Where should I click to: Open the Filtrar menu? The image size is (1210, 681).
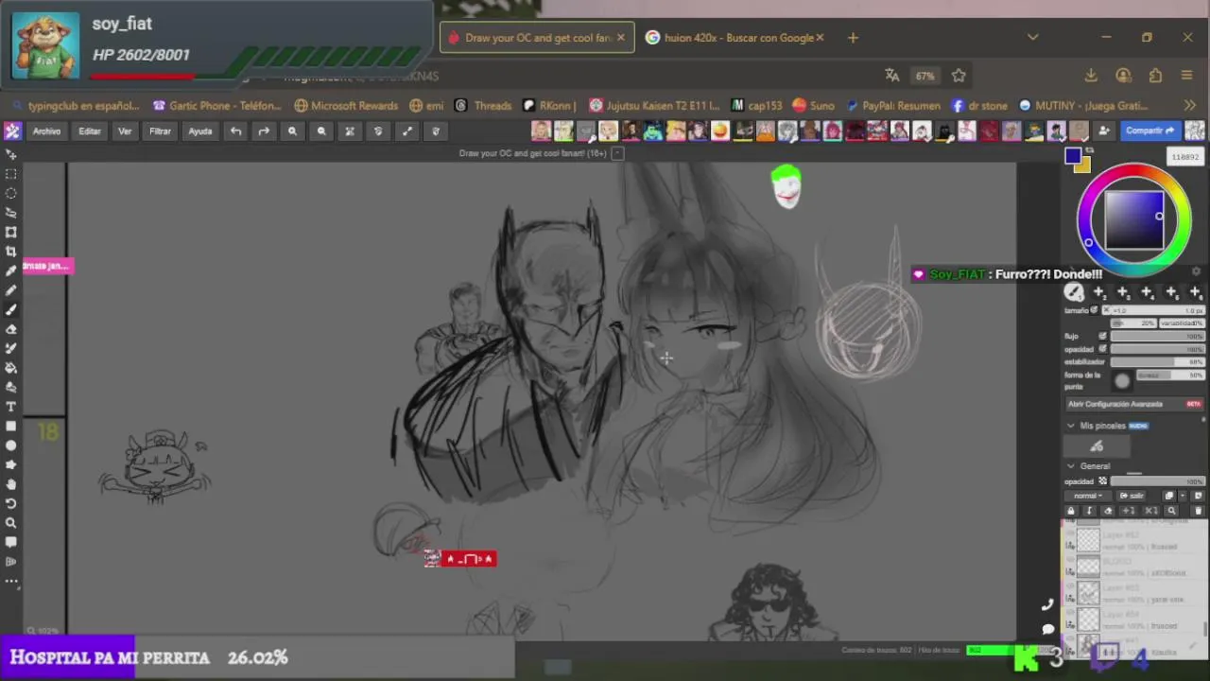pyautogui.click(x=160, y=131)
